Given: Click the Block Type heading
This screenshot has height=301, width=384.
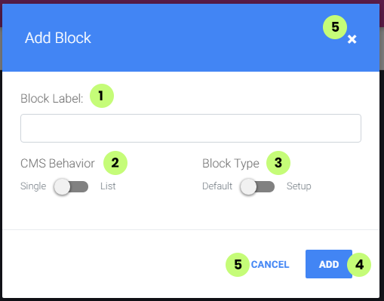Looking at the screenshot, I should pos(231,164).
